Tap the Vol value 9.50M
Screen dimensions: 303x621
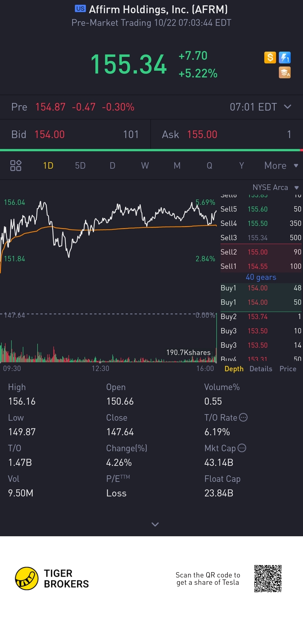tap(21, 493)
